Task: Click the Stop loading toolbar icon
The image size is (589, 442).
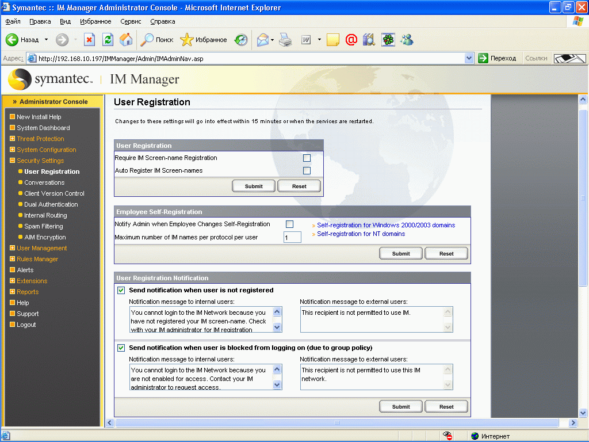Action: click(89, 40)
